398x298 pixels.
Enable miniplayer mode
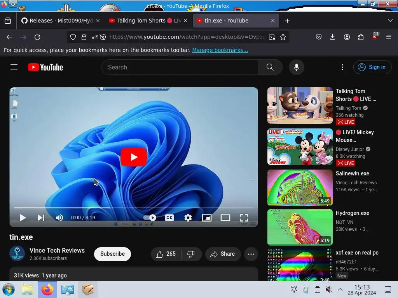207,218
